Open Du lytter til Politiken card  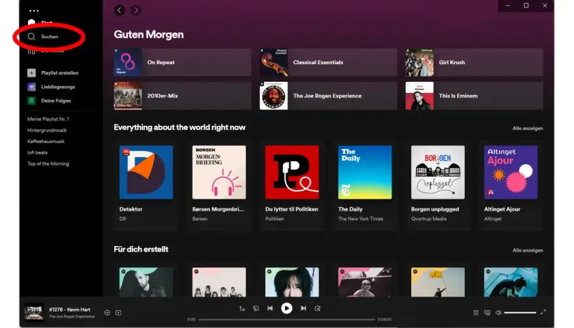pos(292,185)
